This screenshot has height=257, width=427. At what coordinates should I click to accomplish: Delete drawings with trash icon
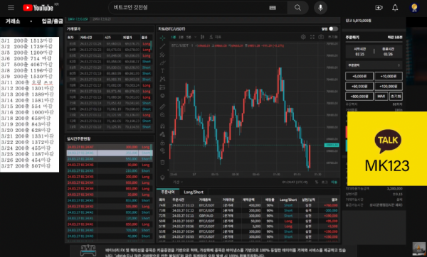(162, 163)
